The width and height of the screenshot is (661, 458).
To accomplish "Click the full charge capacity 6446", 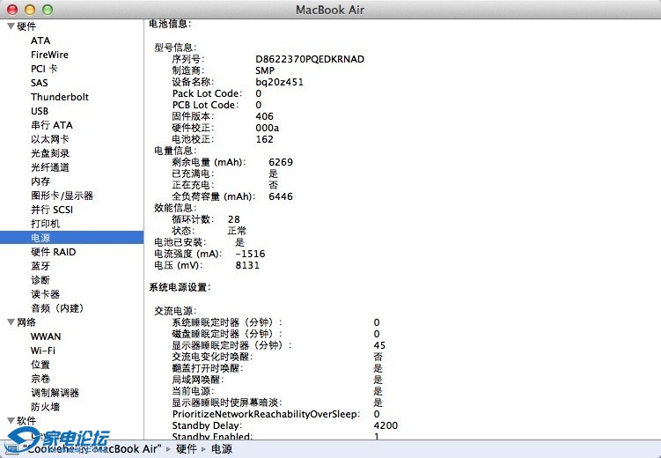I will pos(281,196).
